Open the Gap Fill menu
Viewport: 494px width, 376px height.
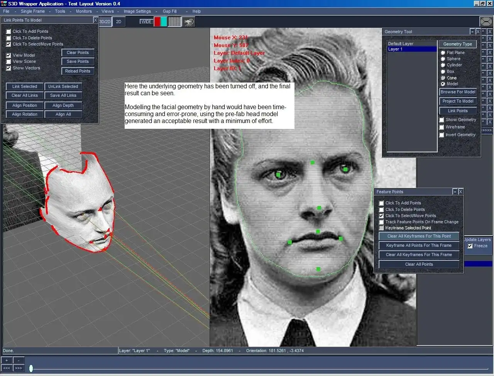click(x=169, y=11)
